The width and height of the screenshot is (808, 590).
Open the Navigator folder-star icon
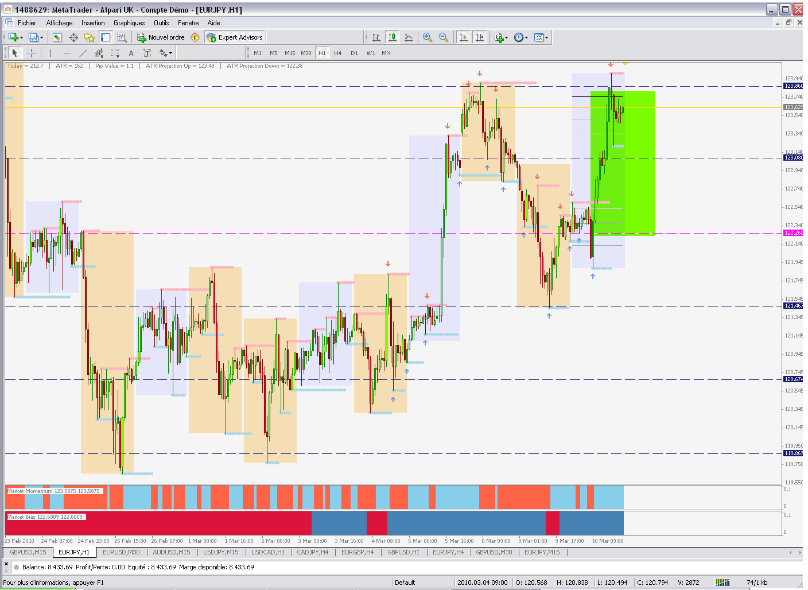pyautogui.click(x=90, y=37)
